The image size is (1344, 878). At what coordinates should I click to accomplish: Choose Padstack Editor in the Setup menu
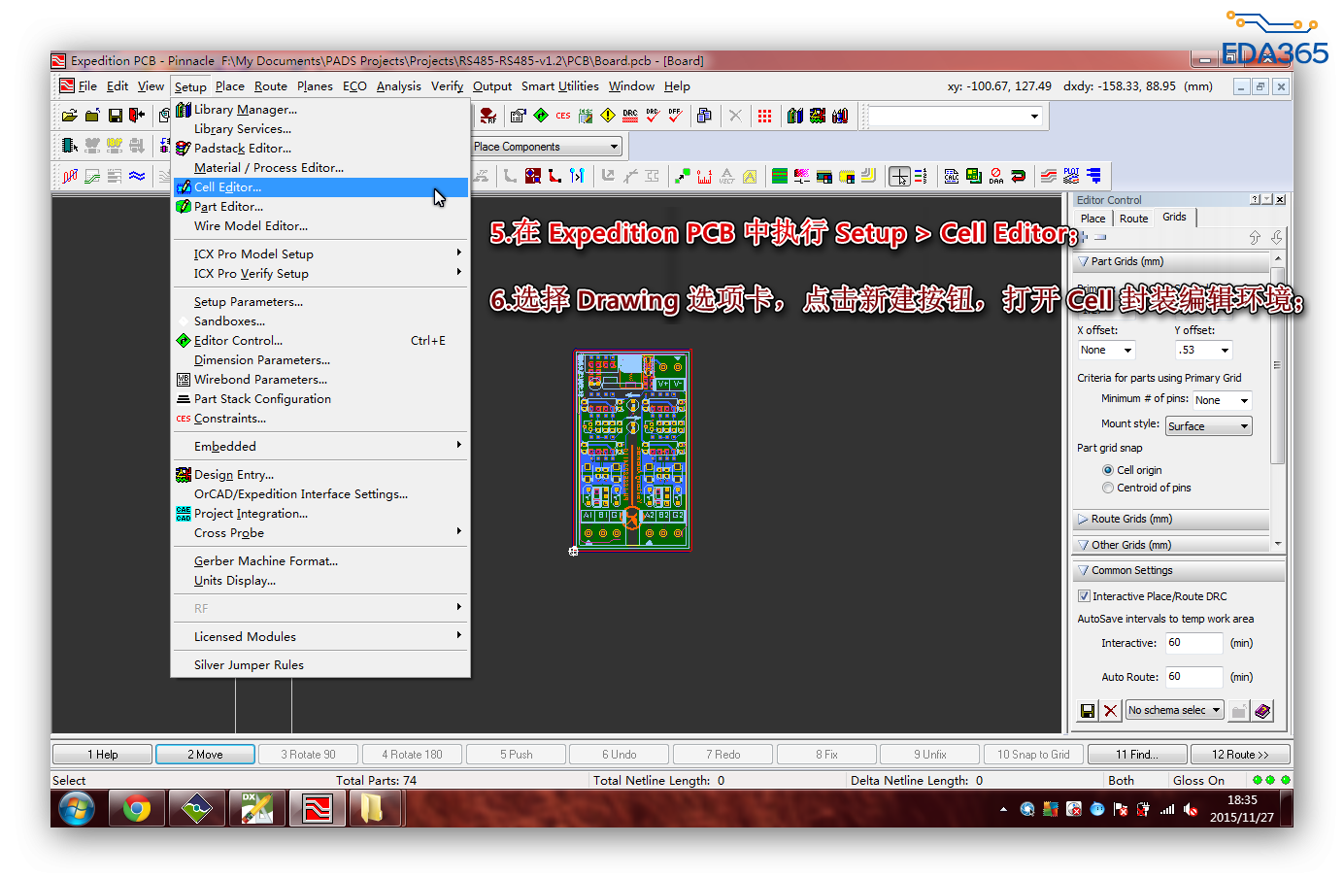tap(320, 149)
